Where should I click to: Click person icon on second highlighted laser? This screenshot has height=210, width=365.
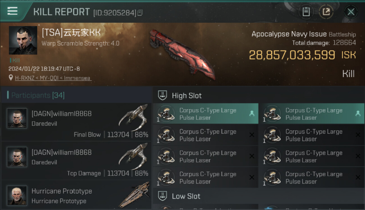(358, 113)
